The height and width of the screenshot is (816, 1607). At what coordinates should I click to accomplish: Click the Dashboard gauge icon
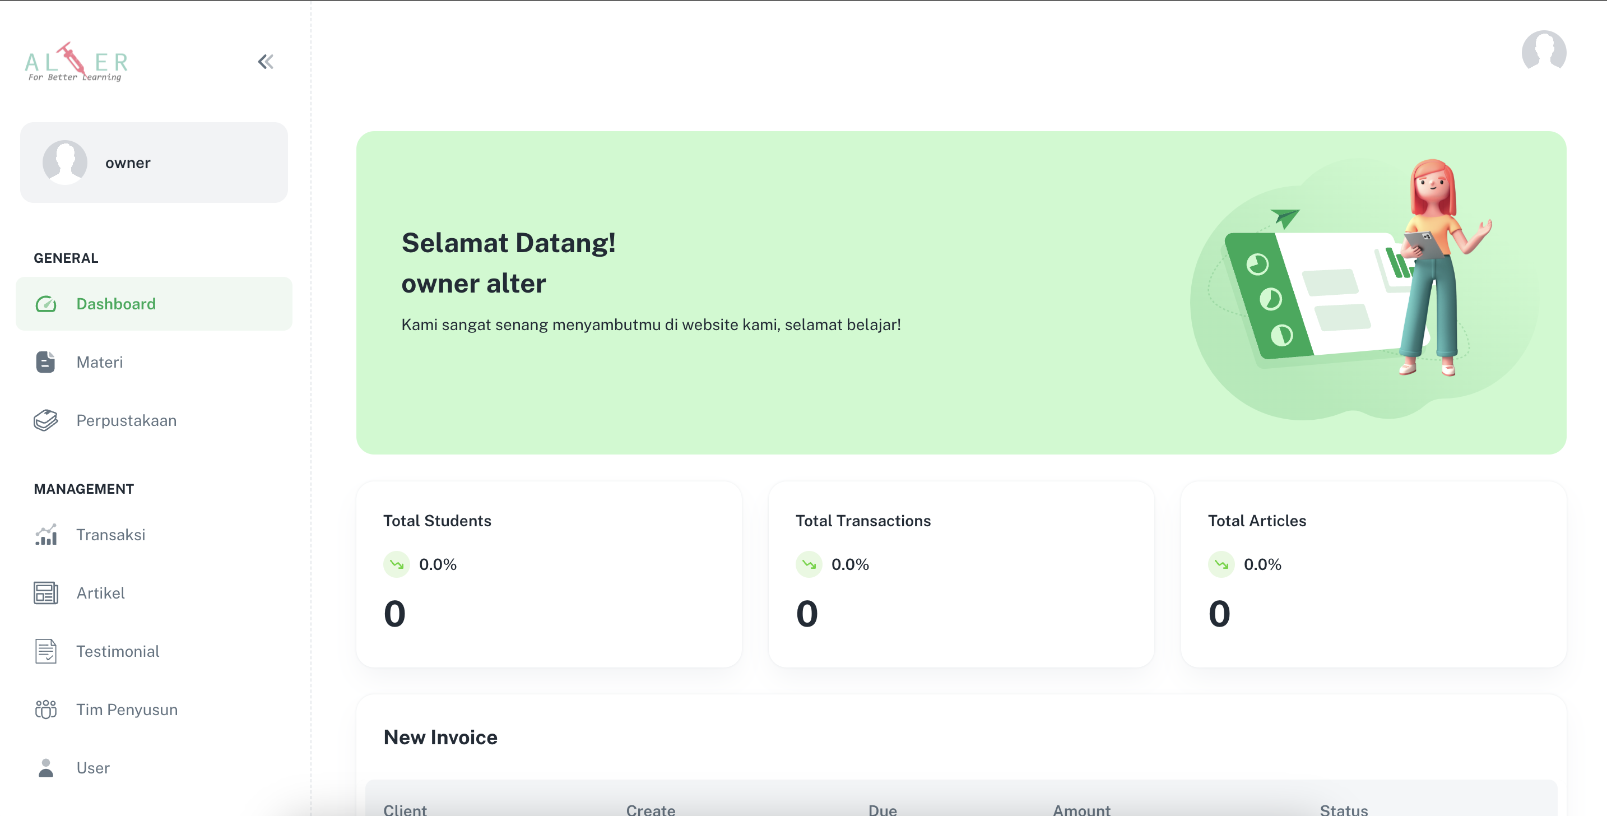tap(45, 304)
